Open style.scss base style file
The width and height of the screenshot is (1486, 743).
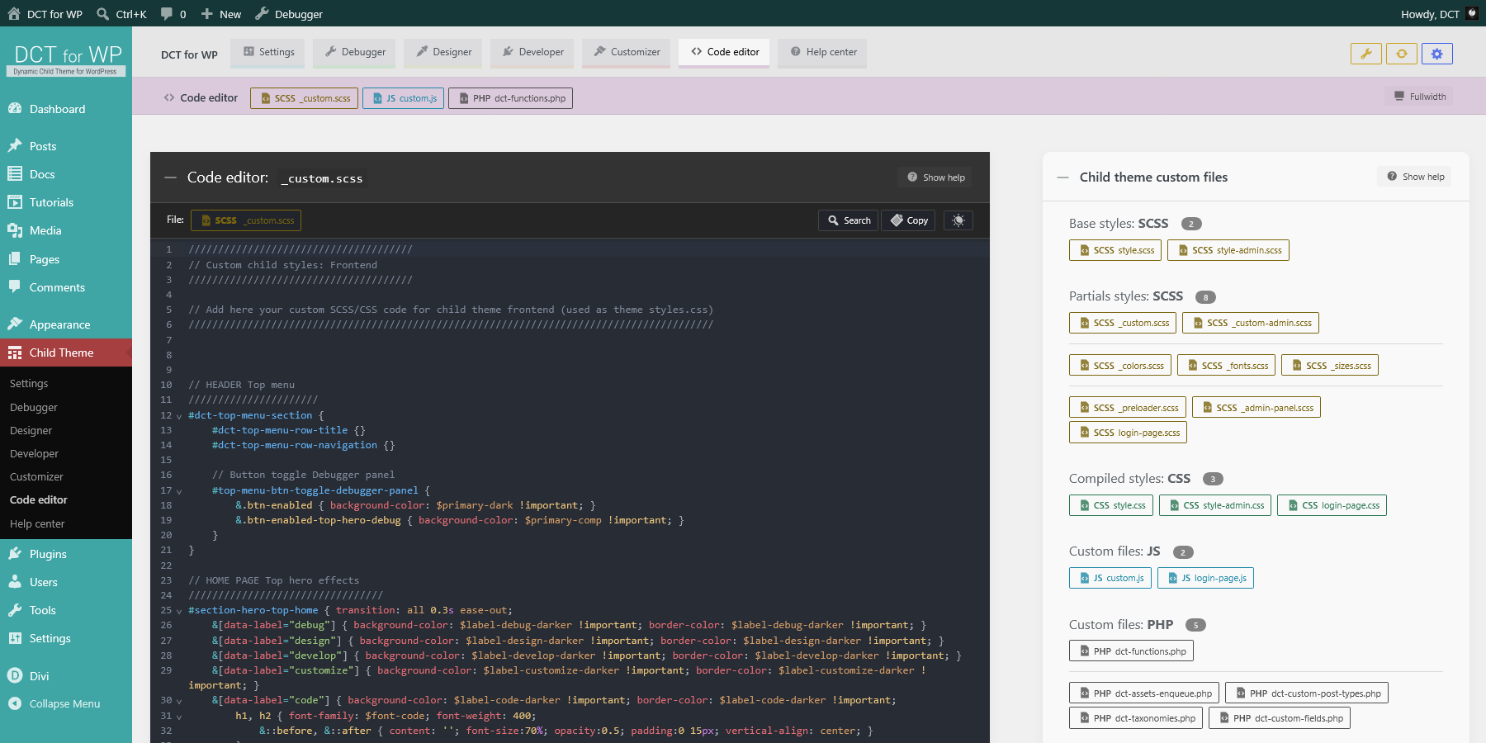click(x=1115, y=250)
